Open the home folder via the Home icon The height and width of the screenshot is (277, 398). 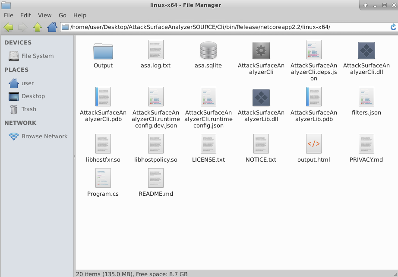click(51, 27)
